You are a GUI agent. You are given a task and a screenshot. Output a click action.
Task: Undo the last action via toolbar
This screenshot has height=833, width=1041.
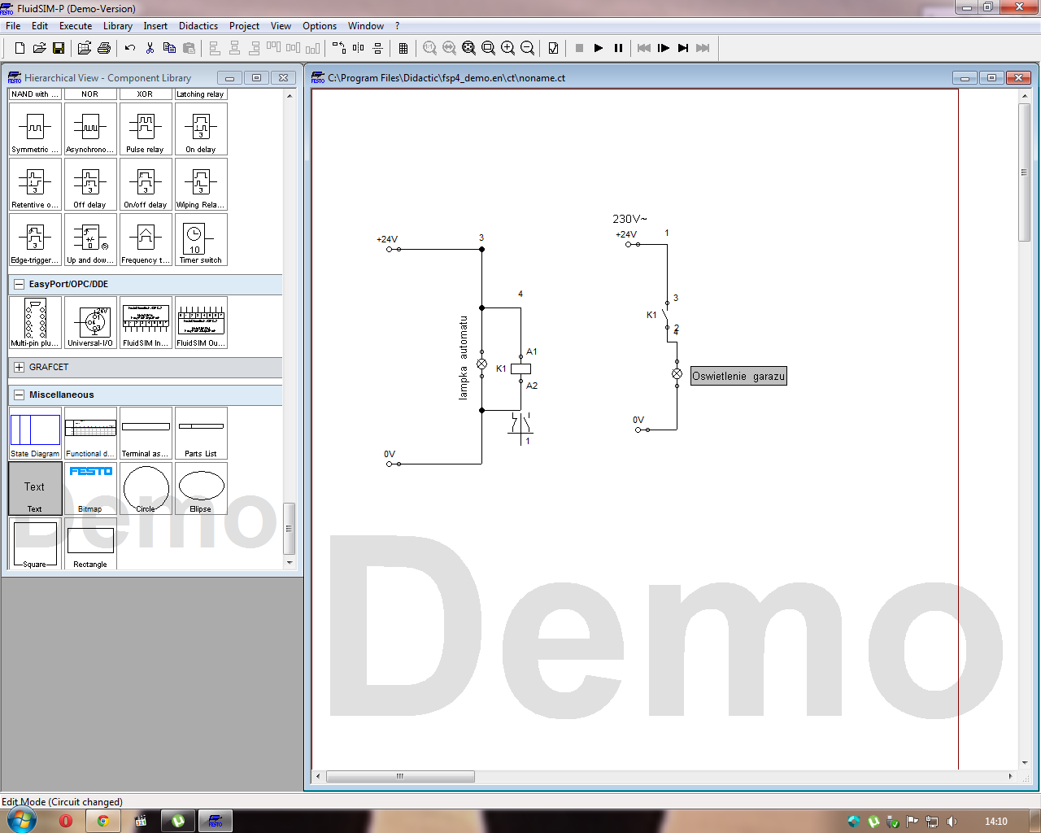pos(130,48)
